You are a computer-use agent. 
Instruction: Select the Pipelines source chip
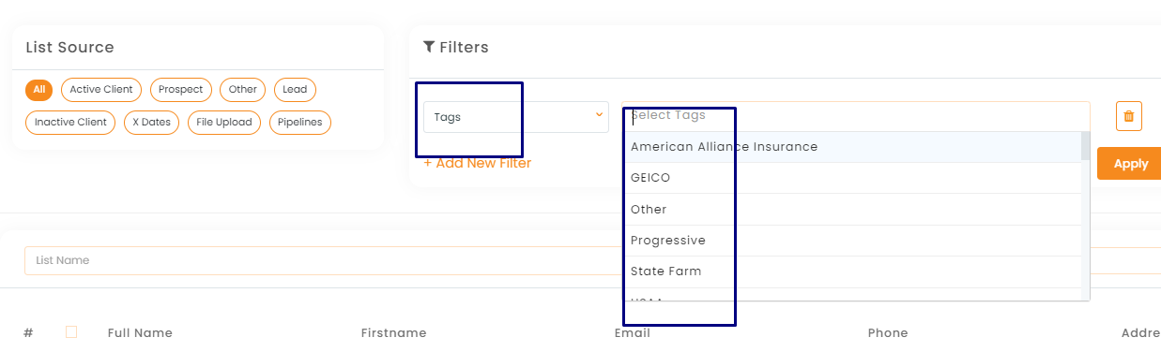coord(300,123)
